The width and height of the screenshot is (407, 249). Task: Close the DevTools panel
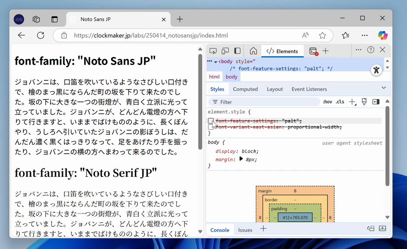point(382,49)
